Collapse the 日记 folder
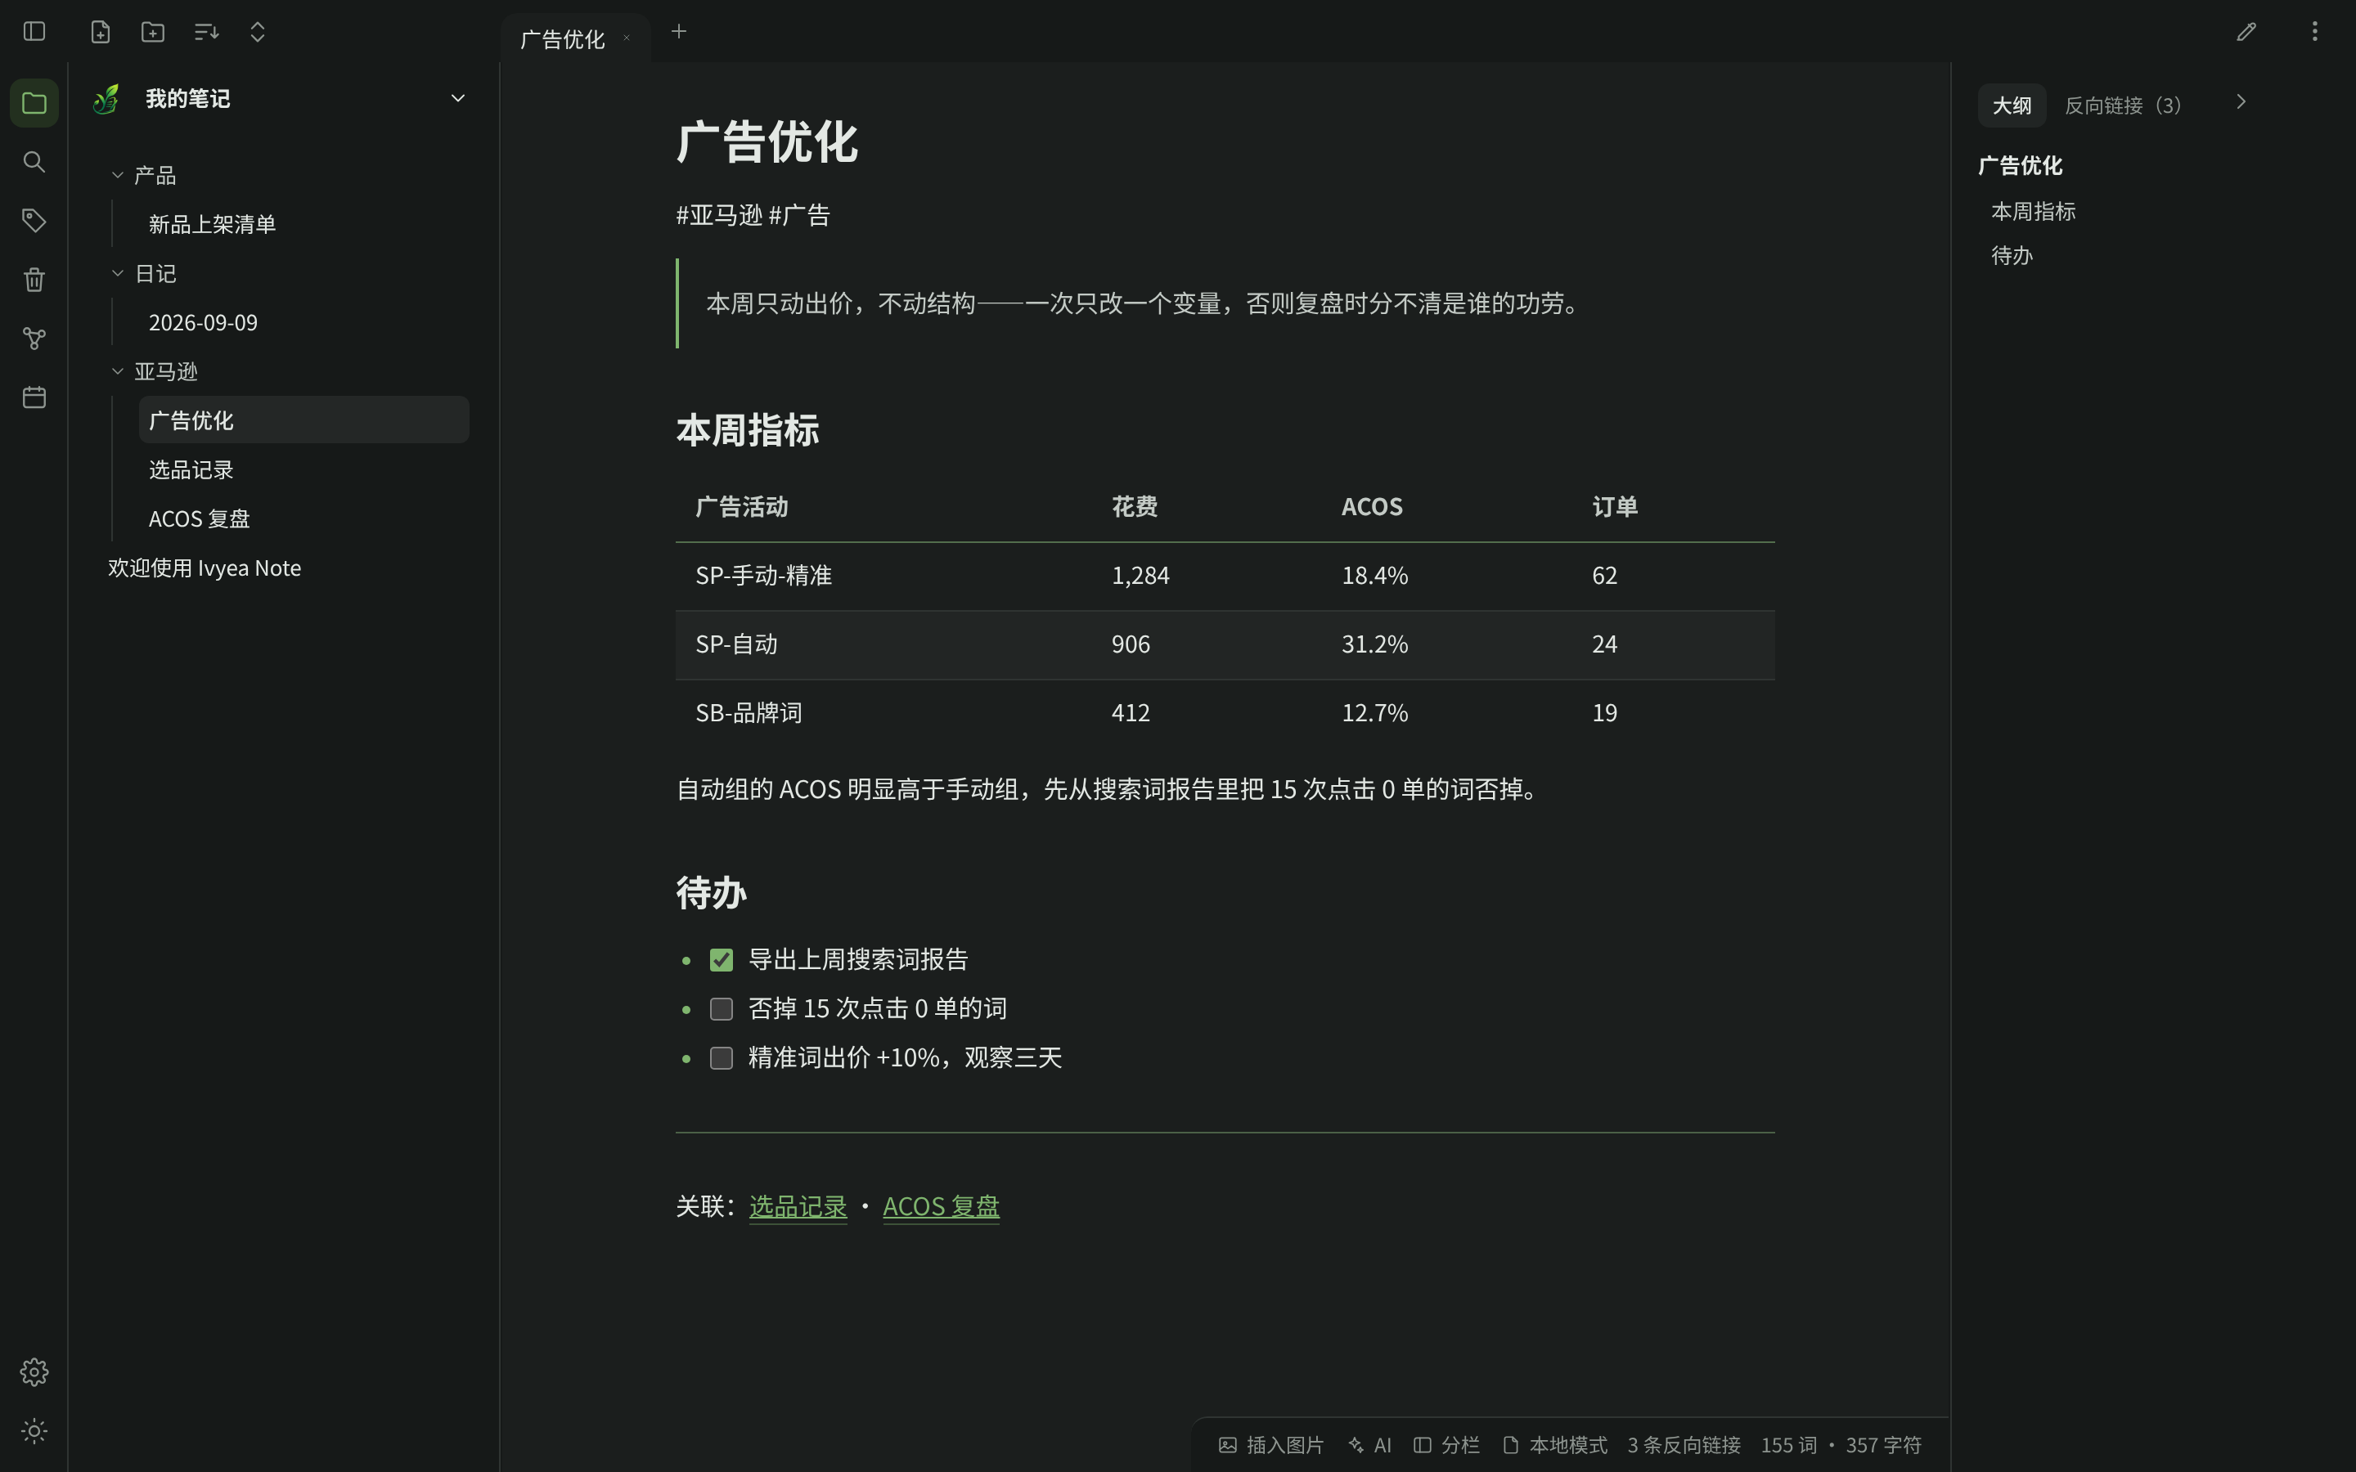Screen dimensions: 2356x1472 pos(118,274)
